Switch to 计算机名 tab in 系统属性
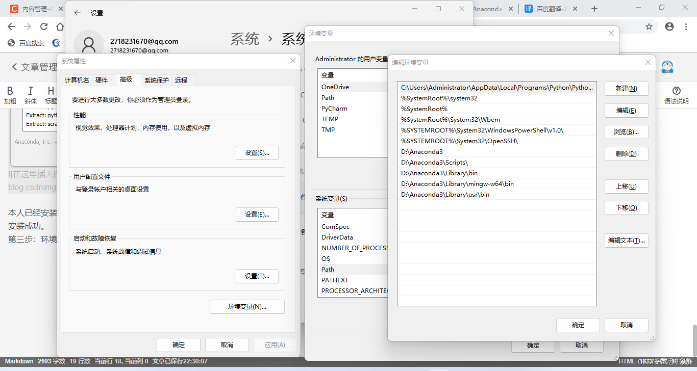Image resolution: width=697 pixels, height=371 pixels. (x=77, y=81)
